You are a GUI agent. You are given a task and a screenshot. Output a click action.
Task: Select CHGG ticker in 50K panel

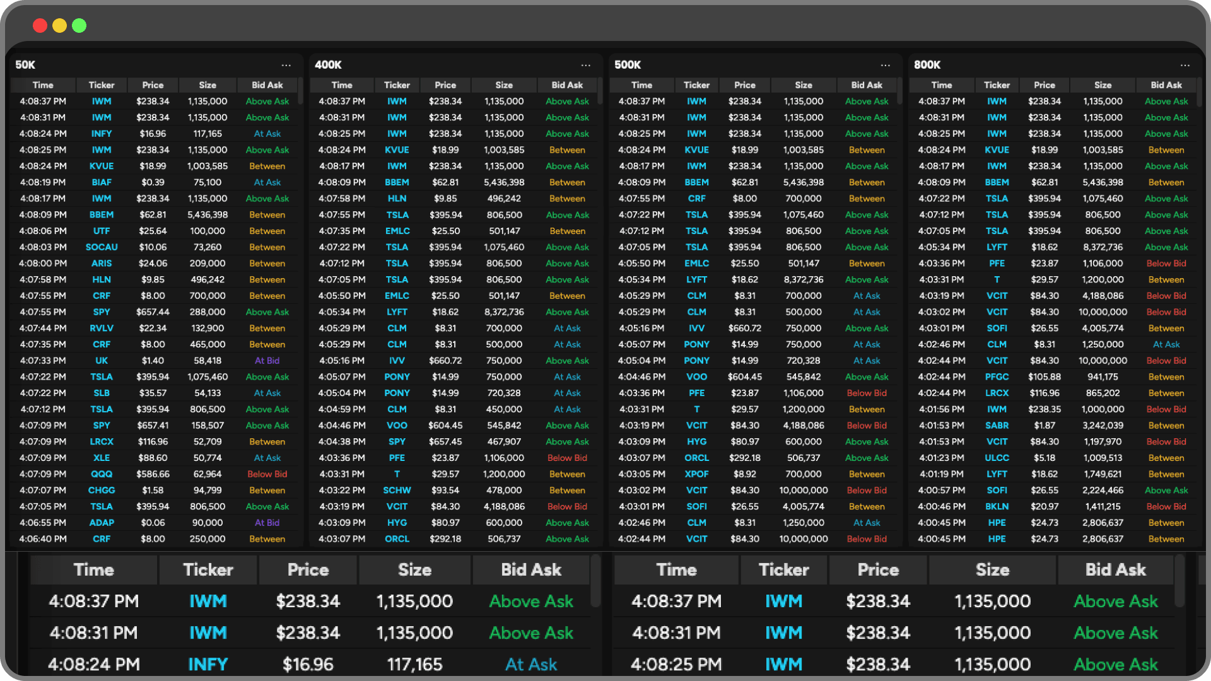(x=102, y=491)
